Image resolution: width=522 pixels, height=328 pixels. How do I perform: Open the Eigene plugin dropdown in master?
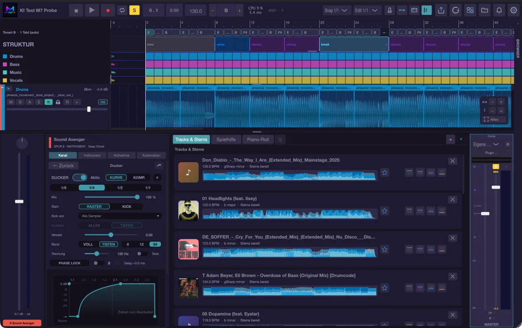point(487,144)
